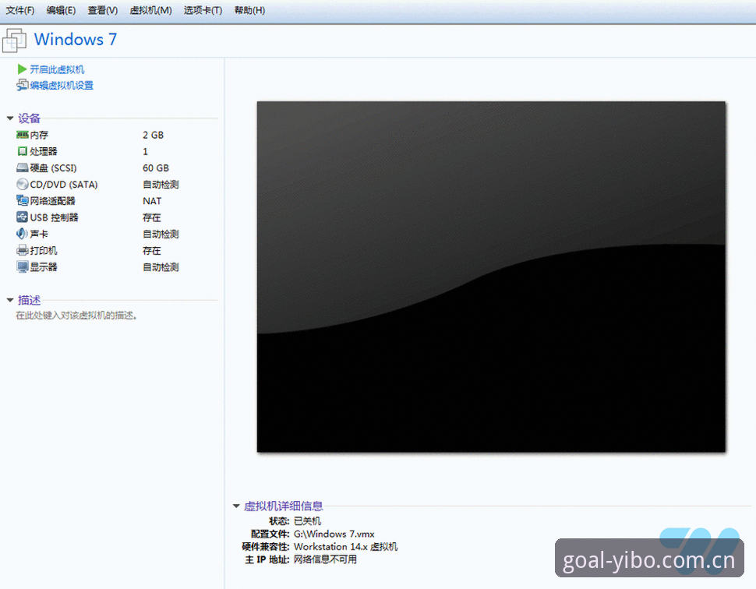Click the 处理器 processor icon

pos(22,151)
